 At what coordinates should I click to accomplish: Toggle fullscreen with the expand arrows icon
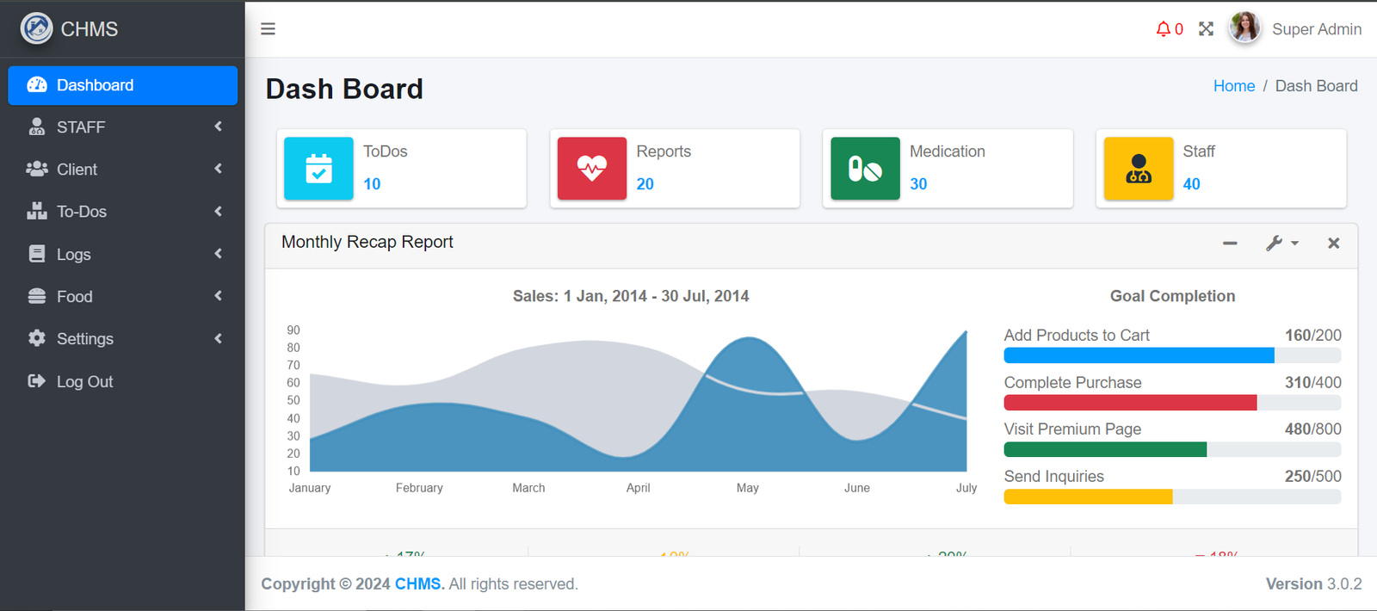coord(1206,29)
